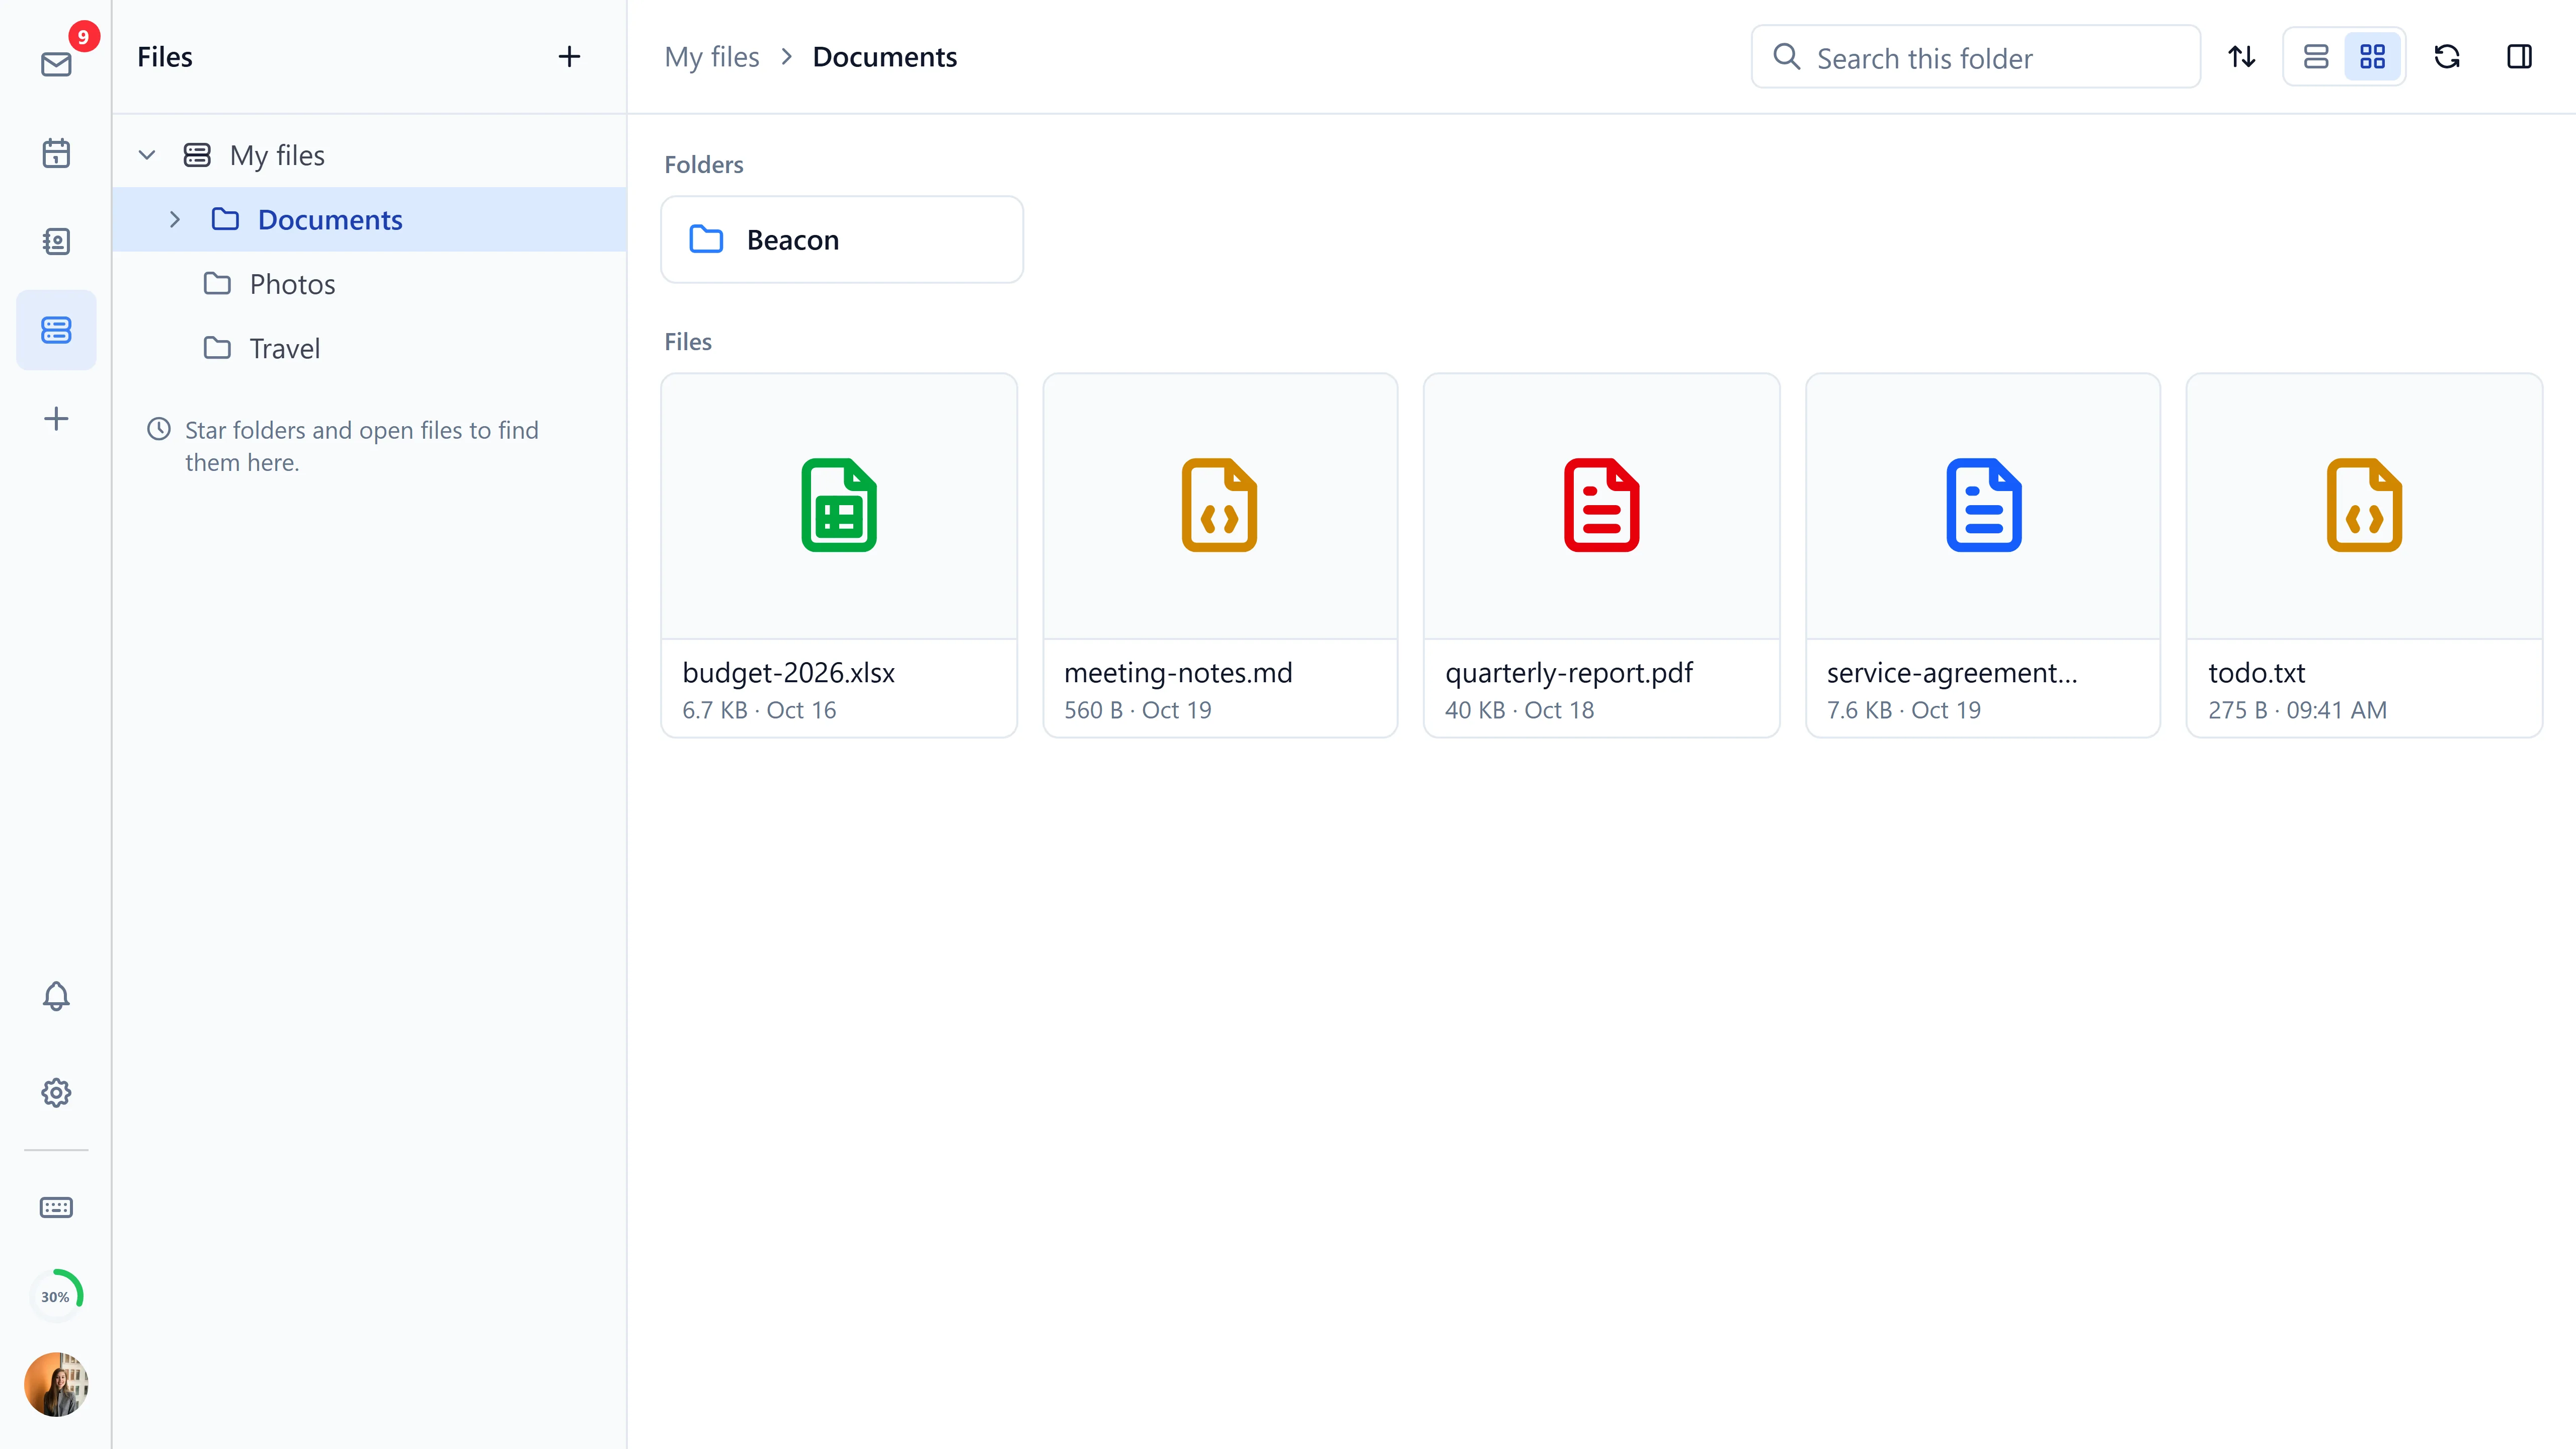Open notifications bell

[56, 996]
